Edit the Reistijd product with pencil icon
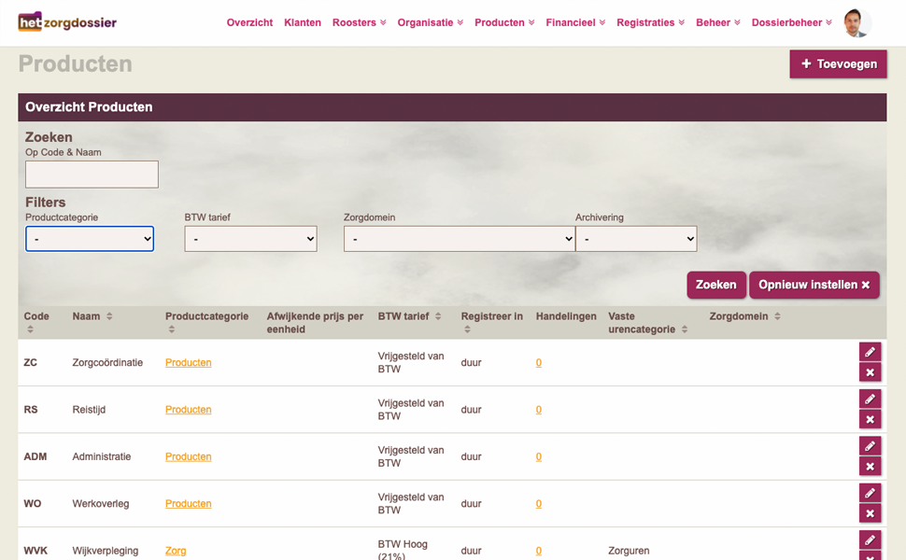The height and width of the screenshot is (560, 906). click(x=870, y=399)
